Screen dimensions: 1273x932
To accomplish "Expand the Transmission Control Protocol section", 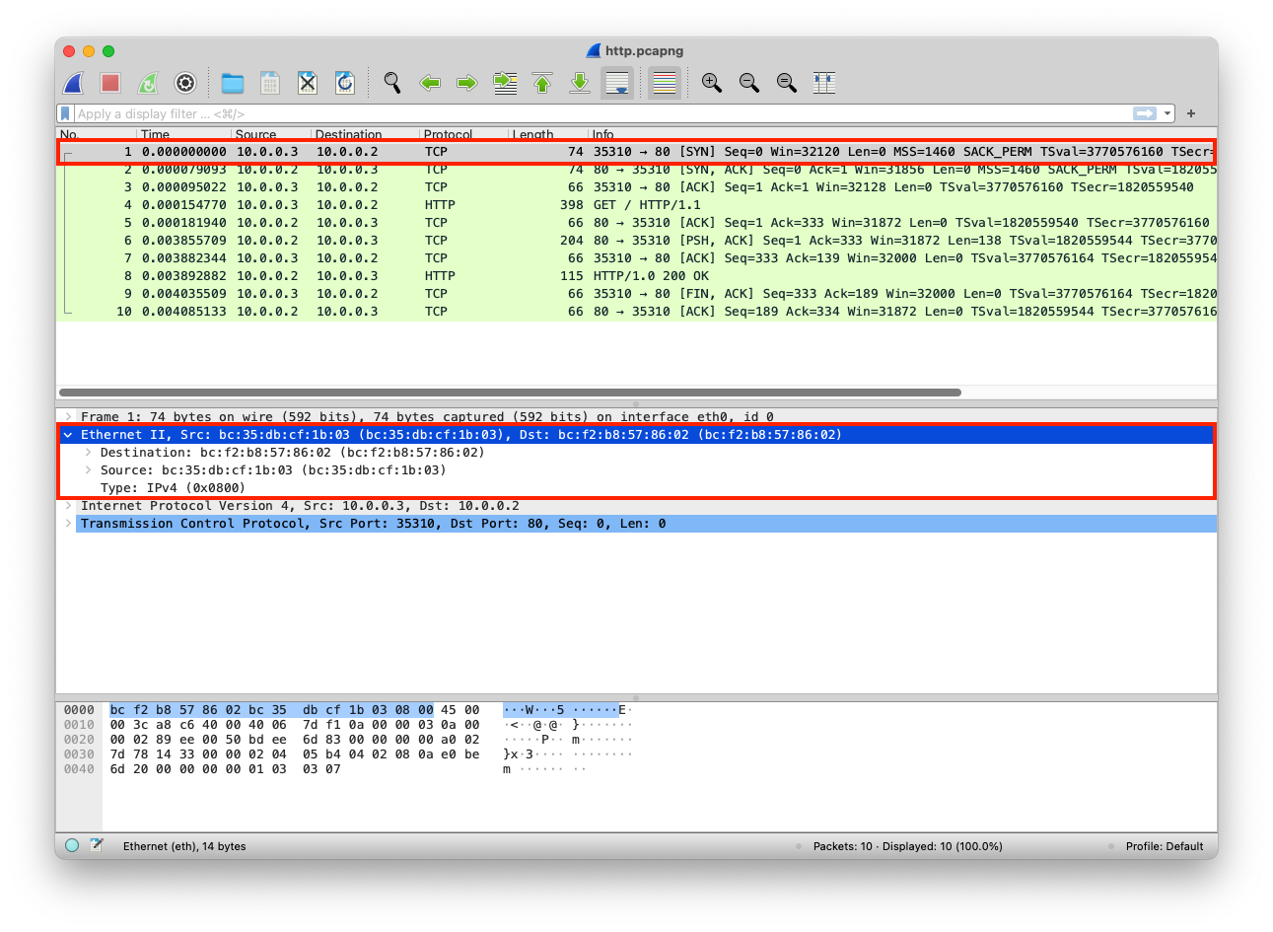I will tap(67, 523).
